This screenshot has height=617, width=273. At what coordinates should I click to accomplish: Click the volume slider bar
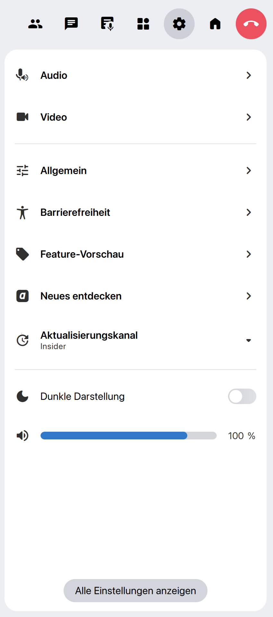(128, 436)
